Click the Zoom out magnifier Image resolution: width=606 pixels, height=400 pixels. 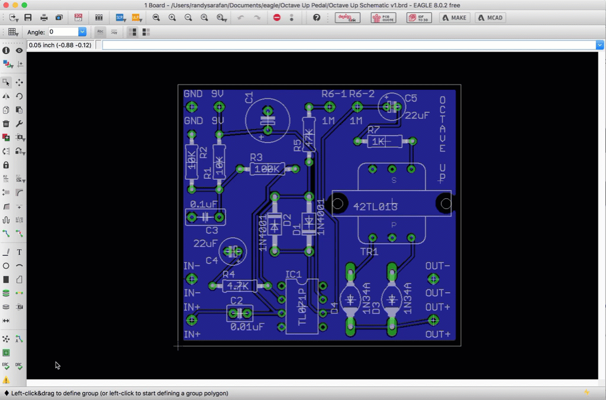tap(188, 18)
